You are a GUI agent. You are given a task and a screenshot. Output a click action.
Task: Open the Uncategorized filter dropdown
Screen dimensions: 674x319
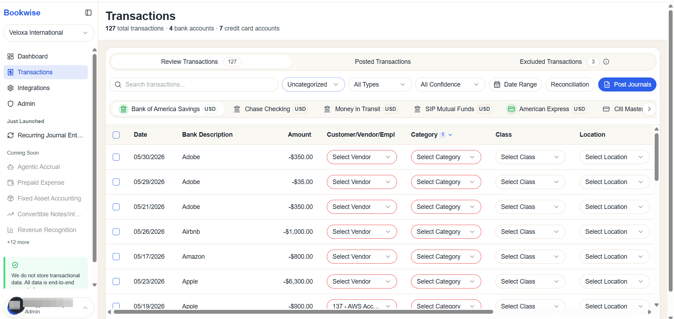tap(313, 84)
